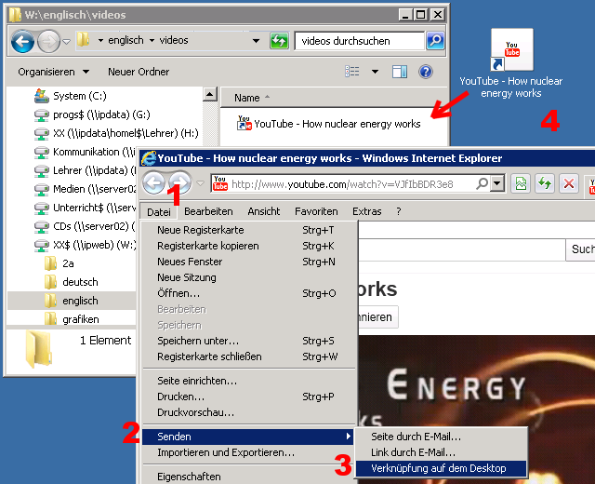595x484 pixels.
Task: Click the Internet Explorer refresh icon
Action: click(x=545, y=183)
